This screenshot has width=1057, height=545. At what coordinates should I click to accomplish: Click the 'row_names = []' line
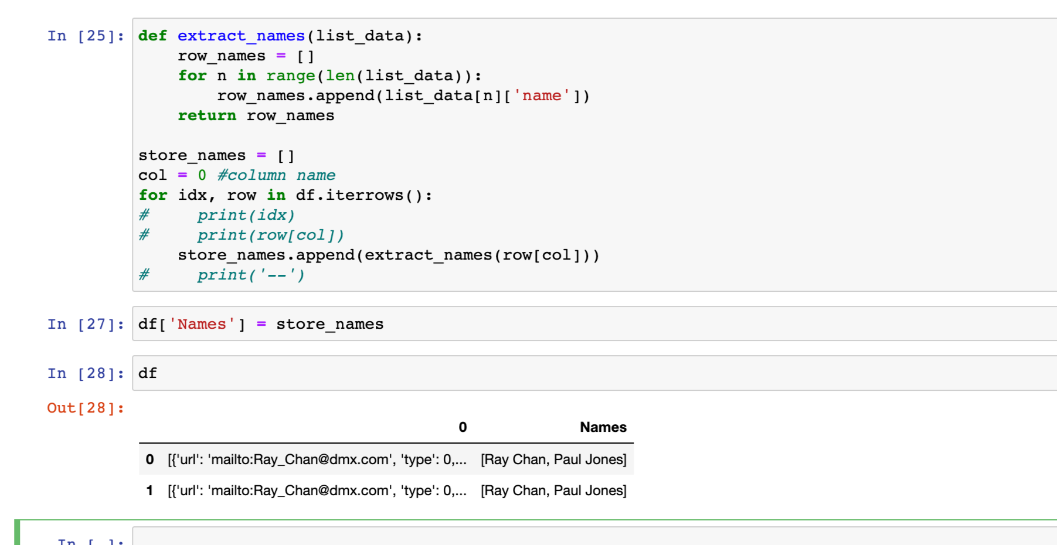pos(246,56)
